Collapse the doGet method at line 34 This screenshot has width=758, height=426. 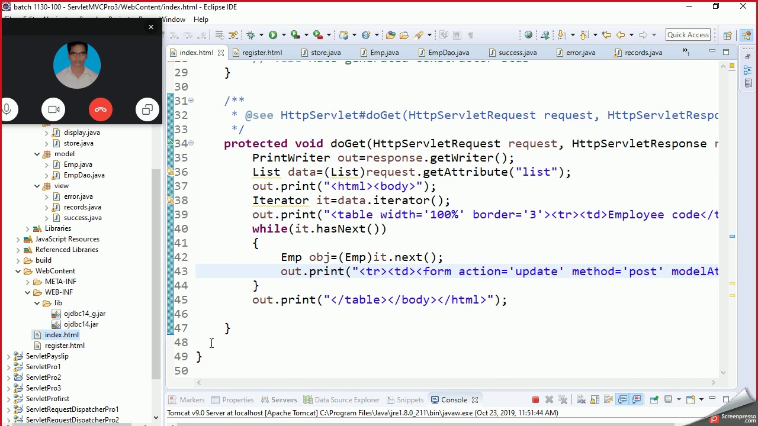point(191,143)
